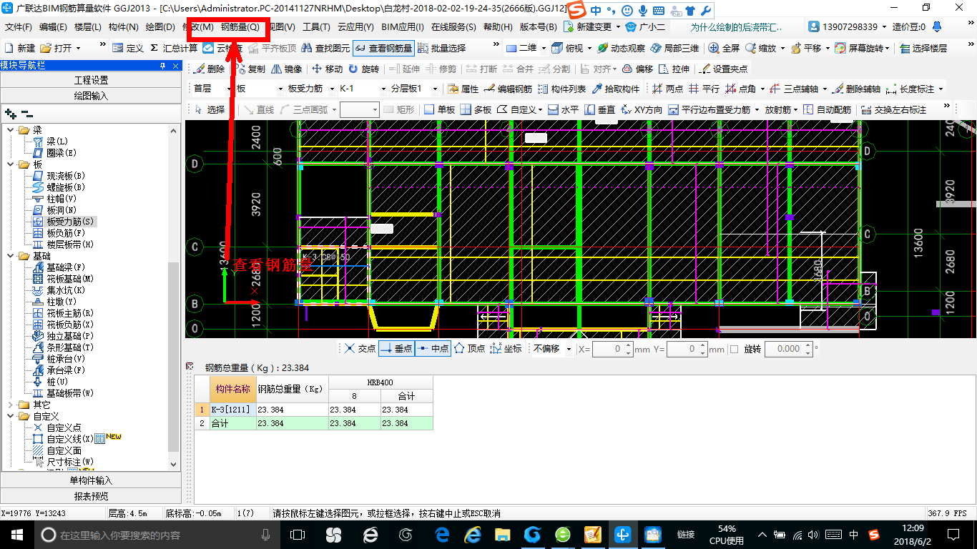Open the 帮助(H) help menu
The image size is (977, 549).
[498, 27]
